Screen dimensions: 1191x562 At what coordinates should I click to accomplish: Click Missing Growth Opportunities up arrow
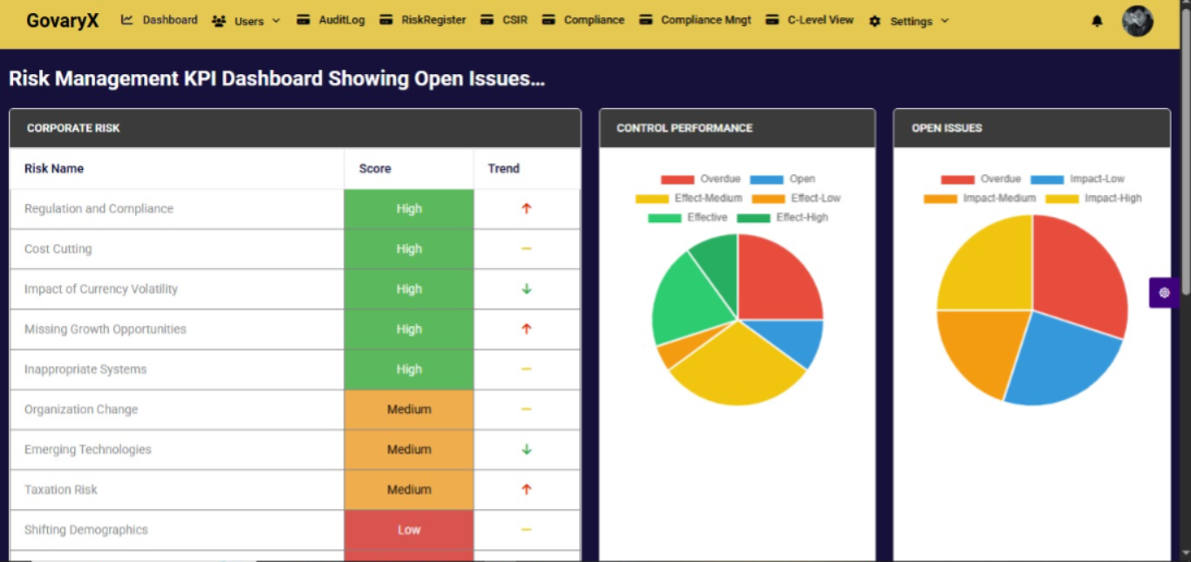527,328
